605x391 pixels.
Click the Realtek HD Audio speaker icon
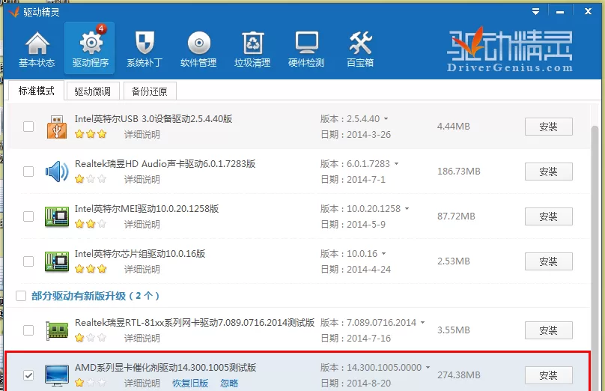pos(57,172)
